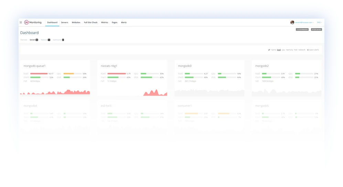
Task: Sort servers by cpu
Action: tap(283, 50)
